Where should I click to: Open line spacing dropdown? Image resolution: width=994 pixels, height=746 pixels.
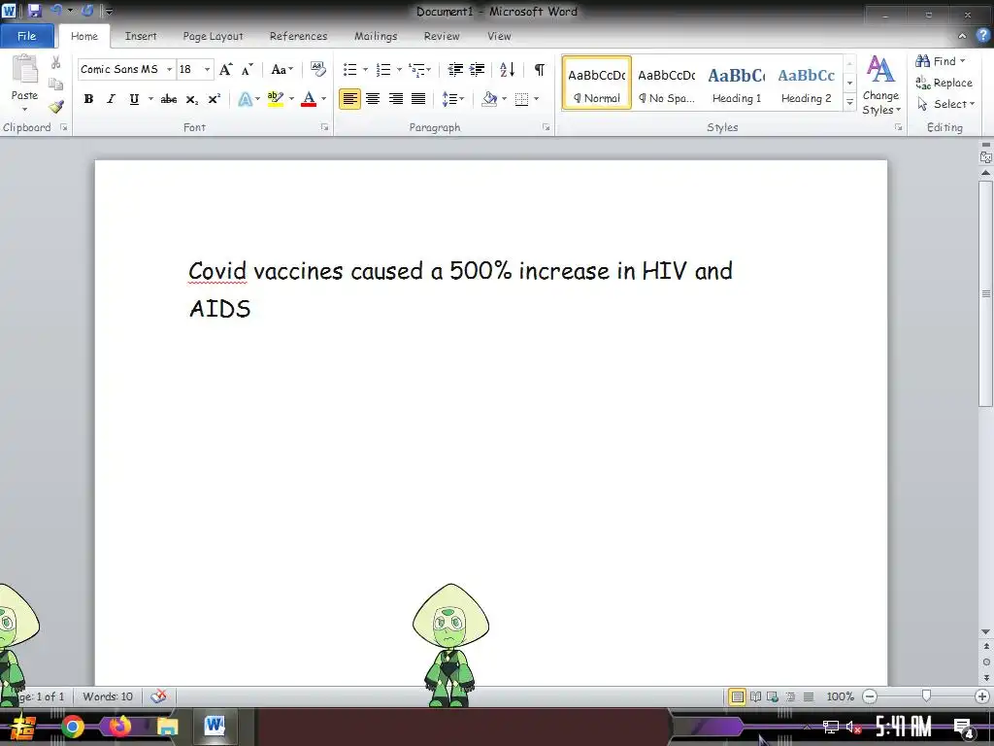453,99
